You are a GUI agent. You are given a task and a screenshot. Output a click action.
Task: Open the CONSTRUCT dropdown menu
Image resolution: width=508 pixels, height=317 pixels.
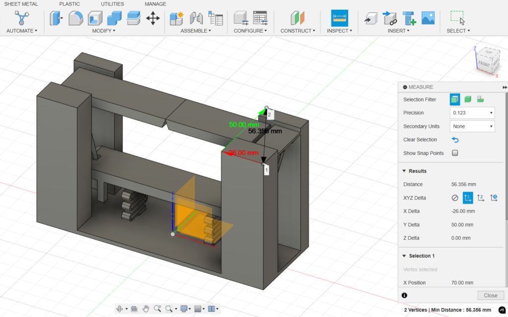(298, 31)
